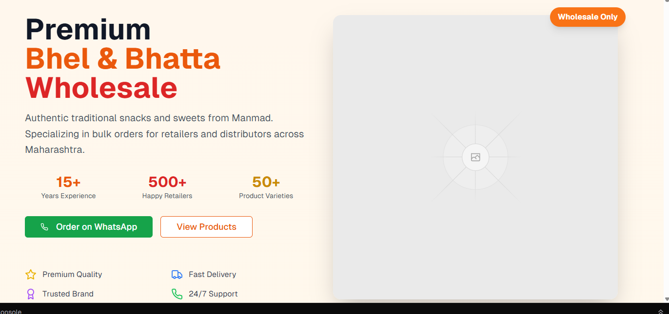Click the award ribbon icon for Trusted Brand

tap(31, 294)
